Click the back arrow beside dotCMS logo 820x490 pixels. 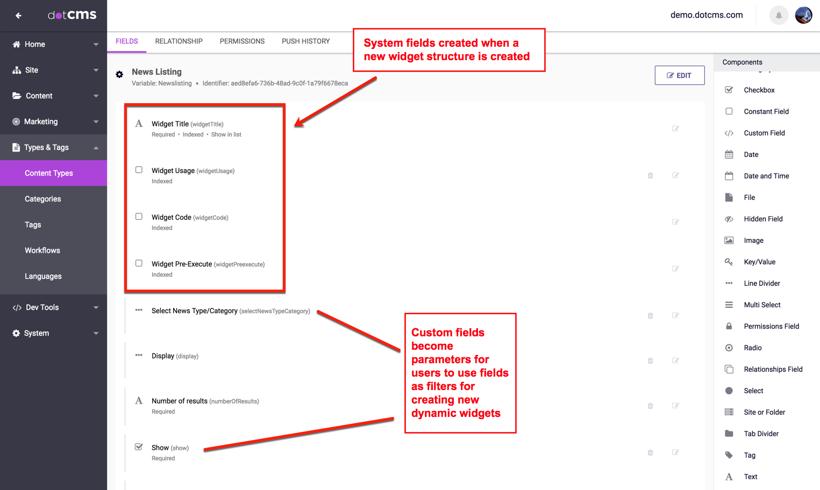(x=19, y=16)
